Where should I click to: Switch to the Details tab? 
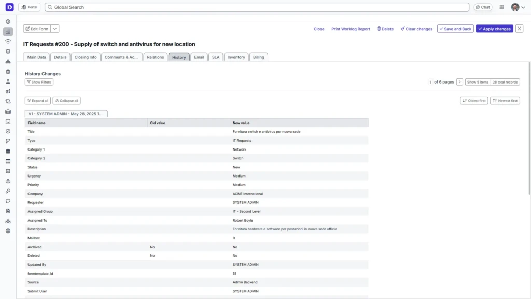click(x=60, y=57)
